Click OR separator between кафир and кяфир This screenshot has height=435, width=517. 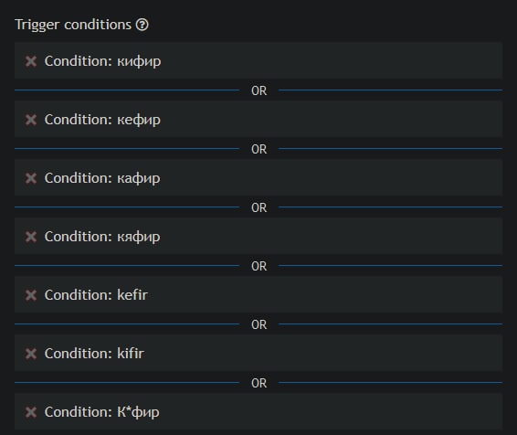pyautogui.click(x=258, y=207)
